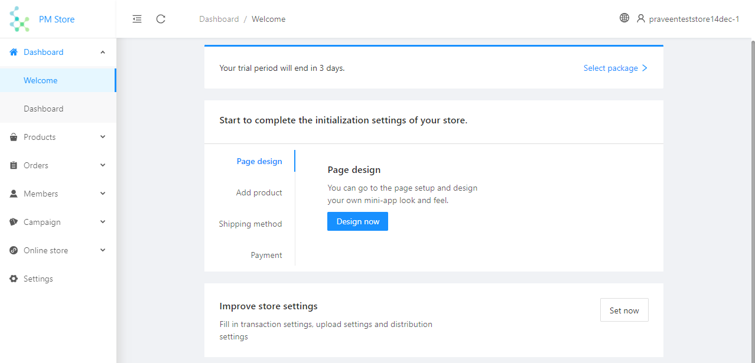Open the Payment setup tab
The width and height of the screenshot is (755, 363).
(x=266, y=255)
